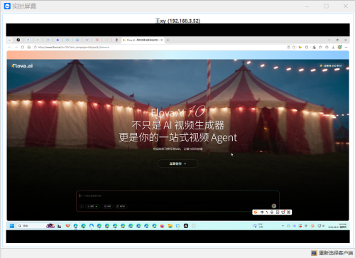
Task: Toggle the green-dot option chip in the prompt box
Action: (92, 206)
